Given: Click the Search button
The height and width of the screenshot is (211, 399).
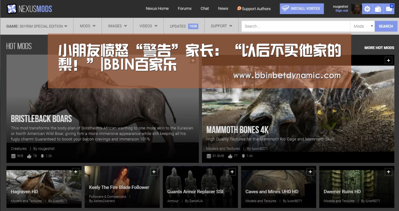Looking at the screenshot, I should pyautogui.click(x=386, y=26).
